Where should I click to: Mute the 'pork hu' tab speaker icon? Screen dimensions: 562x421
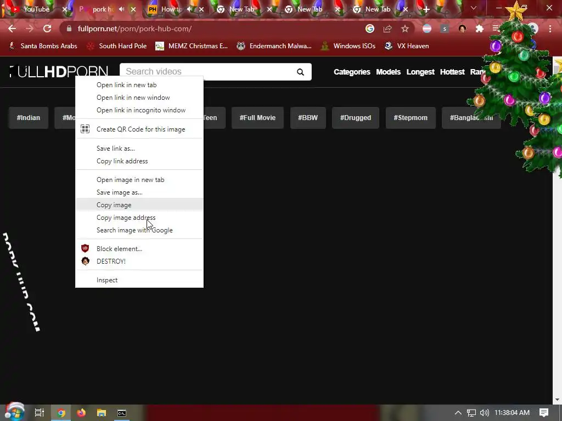(x=122, y=9)
